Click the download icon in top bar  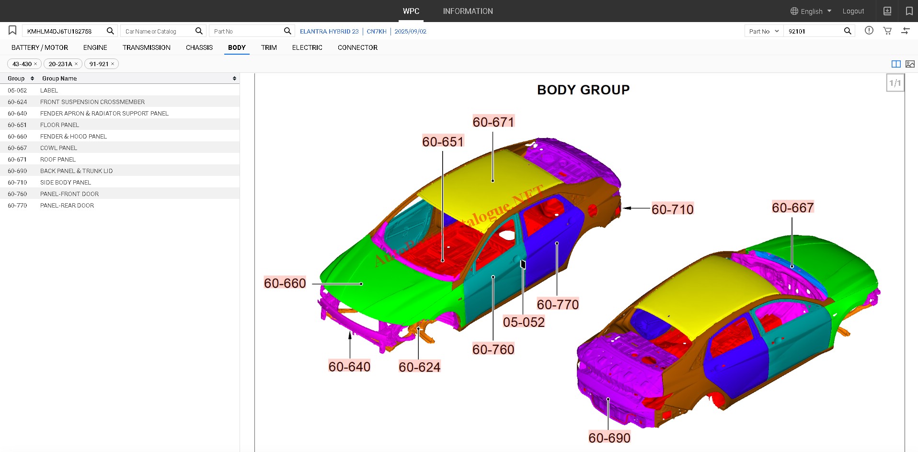(887, 11)
